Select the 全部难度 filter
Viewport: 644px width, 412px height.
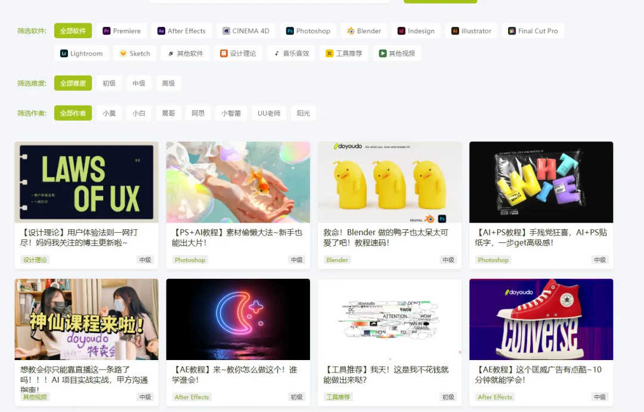click(73, 83)
